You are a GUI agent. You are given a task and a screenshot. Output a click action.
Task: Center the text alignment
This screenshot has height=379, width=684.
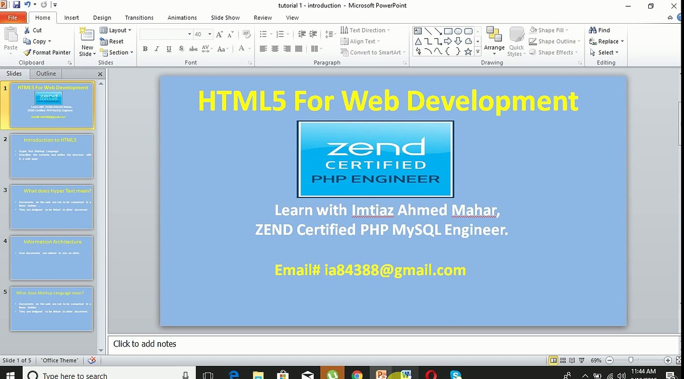click(275, 49)
